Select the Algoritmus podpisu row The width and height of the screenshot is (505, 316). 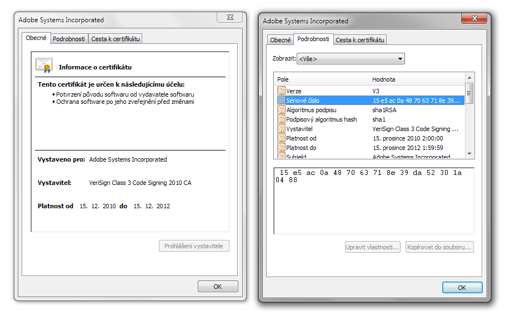(371, 110)
